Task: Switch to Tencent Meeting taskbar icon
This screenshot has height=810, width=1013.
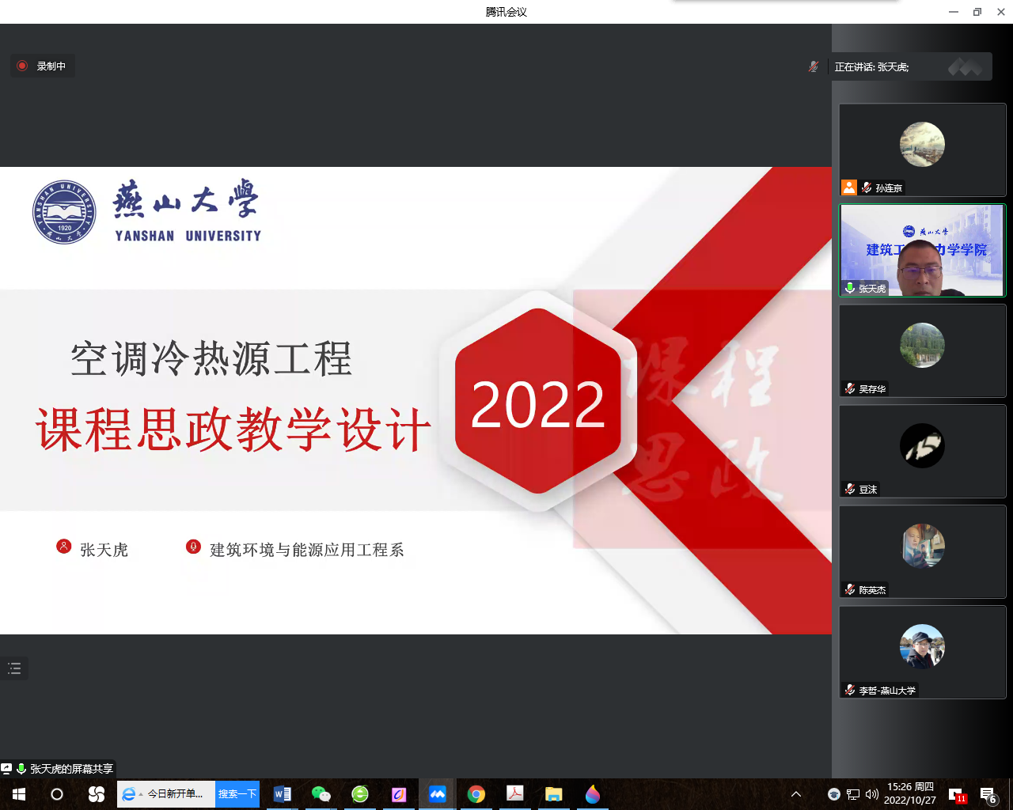Action: pos(437,794)
